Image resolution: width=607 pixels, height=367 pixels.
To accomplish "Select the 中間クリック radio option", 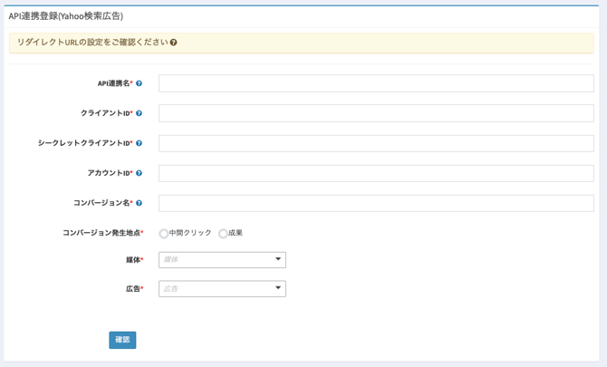I will [164, 234].
